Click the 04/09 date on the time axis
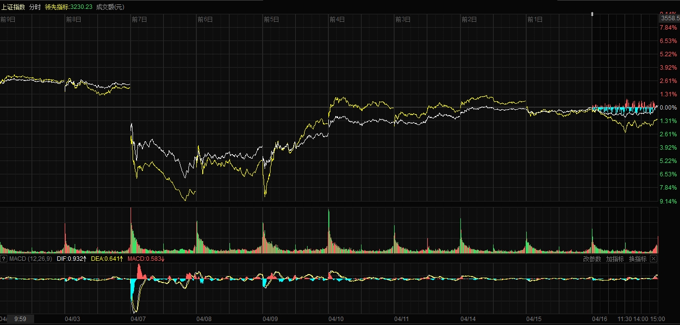The height and width of the screenshot is (325, 680). tap(270, 319)
